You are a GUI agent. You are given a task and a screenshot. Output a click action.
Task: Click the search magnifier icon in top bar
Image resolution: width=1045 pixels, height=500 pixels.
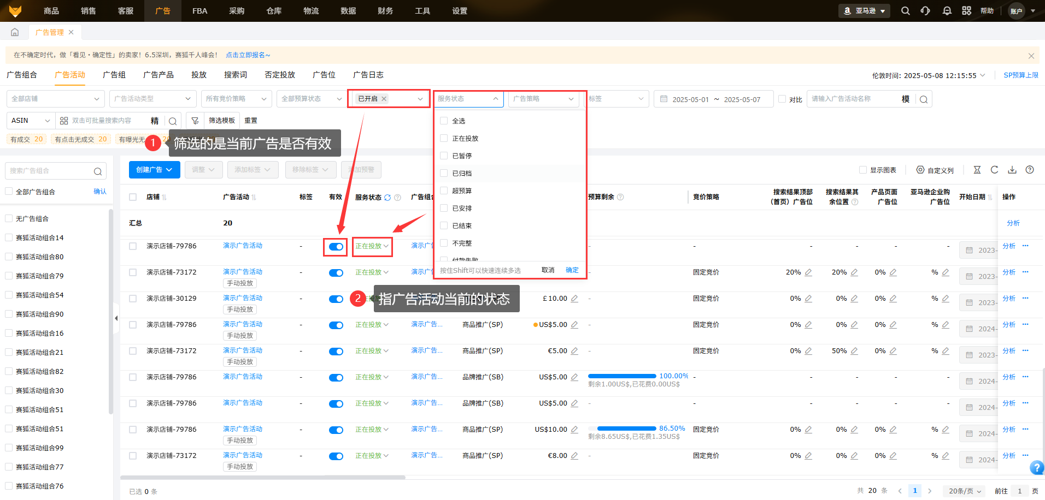[x=905, y=11]
